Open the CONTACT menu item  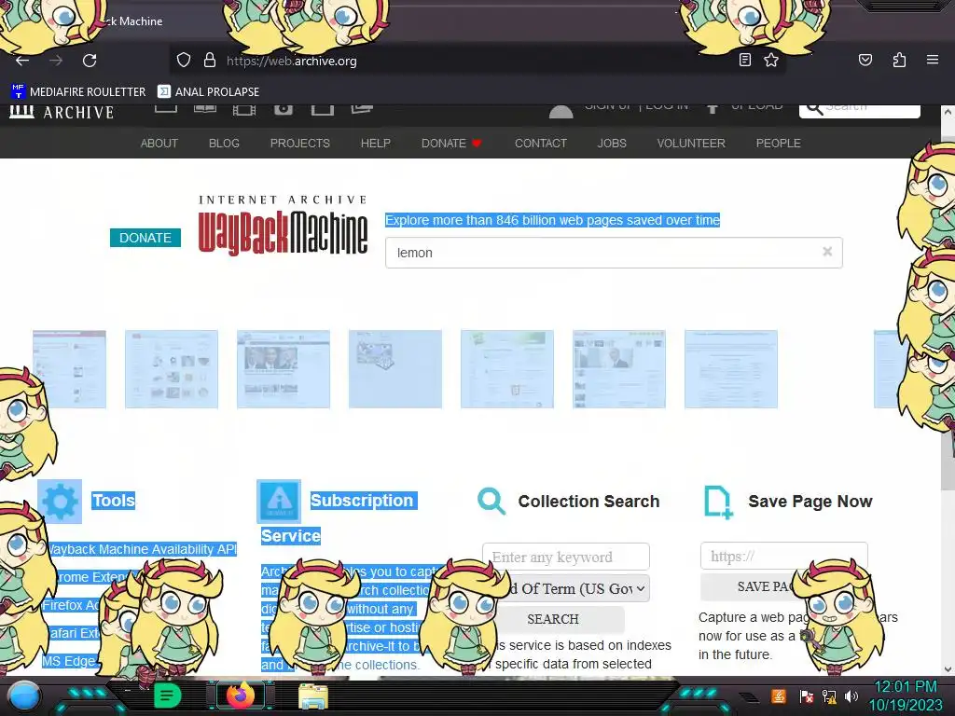[541, 143]
